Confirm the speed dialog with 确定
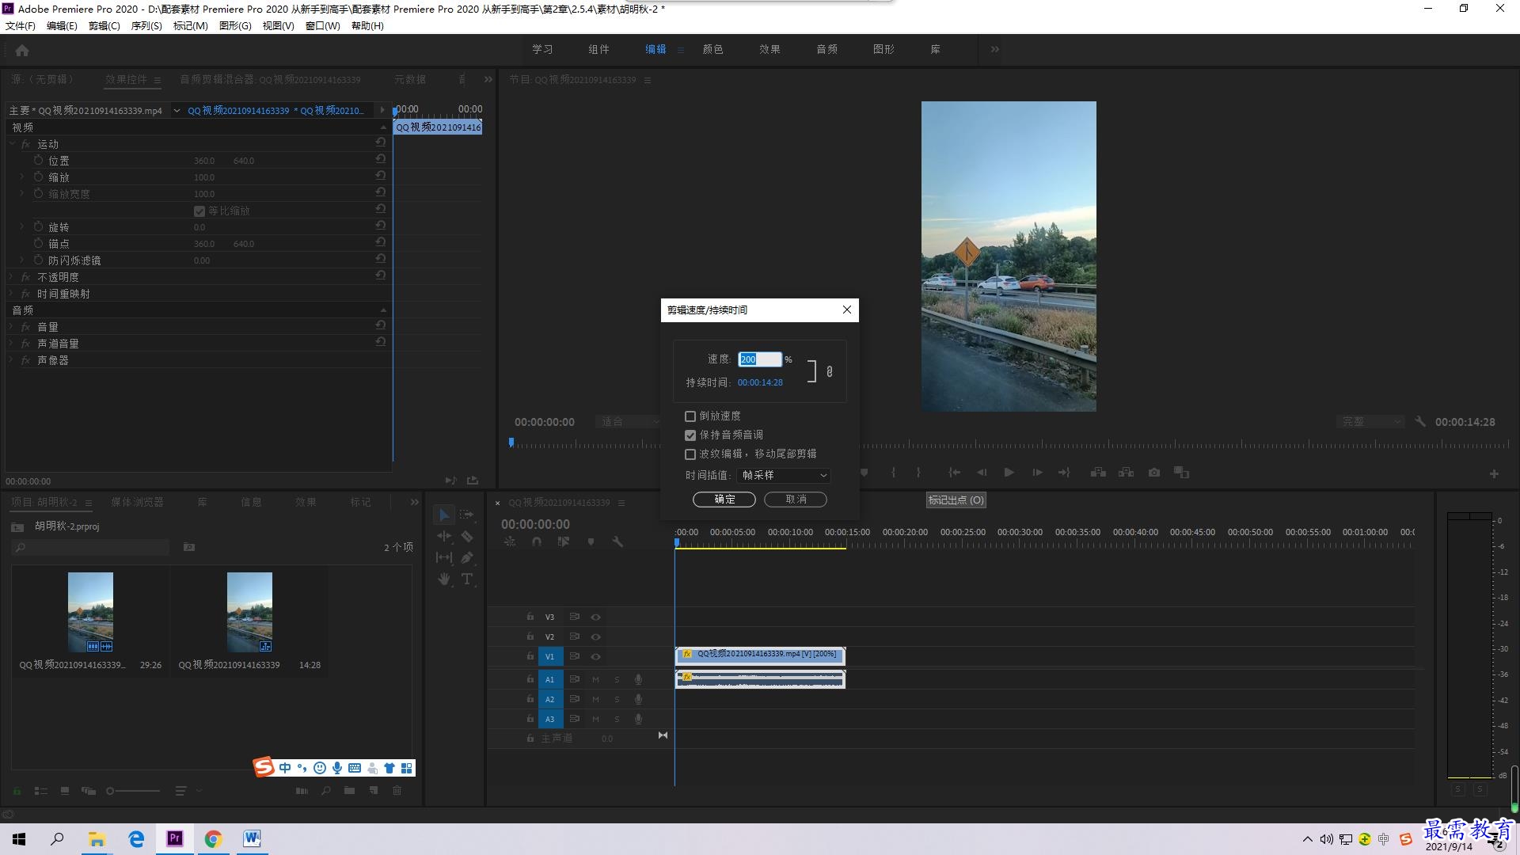The image size is (1520, 855). (724, 500)
